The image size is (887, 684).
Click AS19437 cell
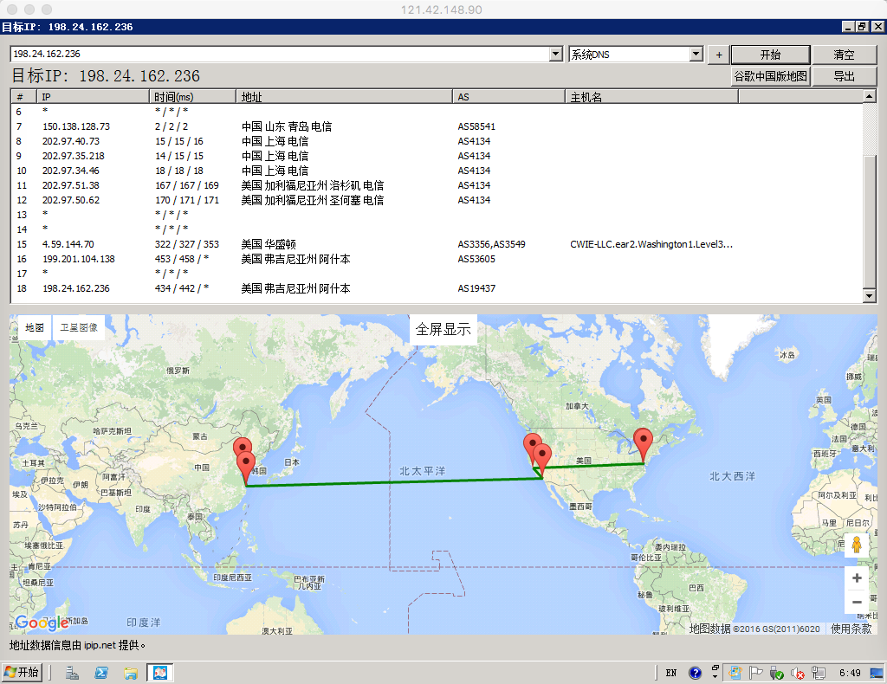pos(476,288)
